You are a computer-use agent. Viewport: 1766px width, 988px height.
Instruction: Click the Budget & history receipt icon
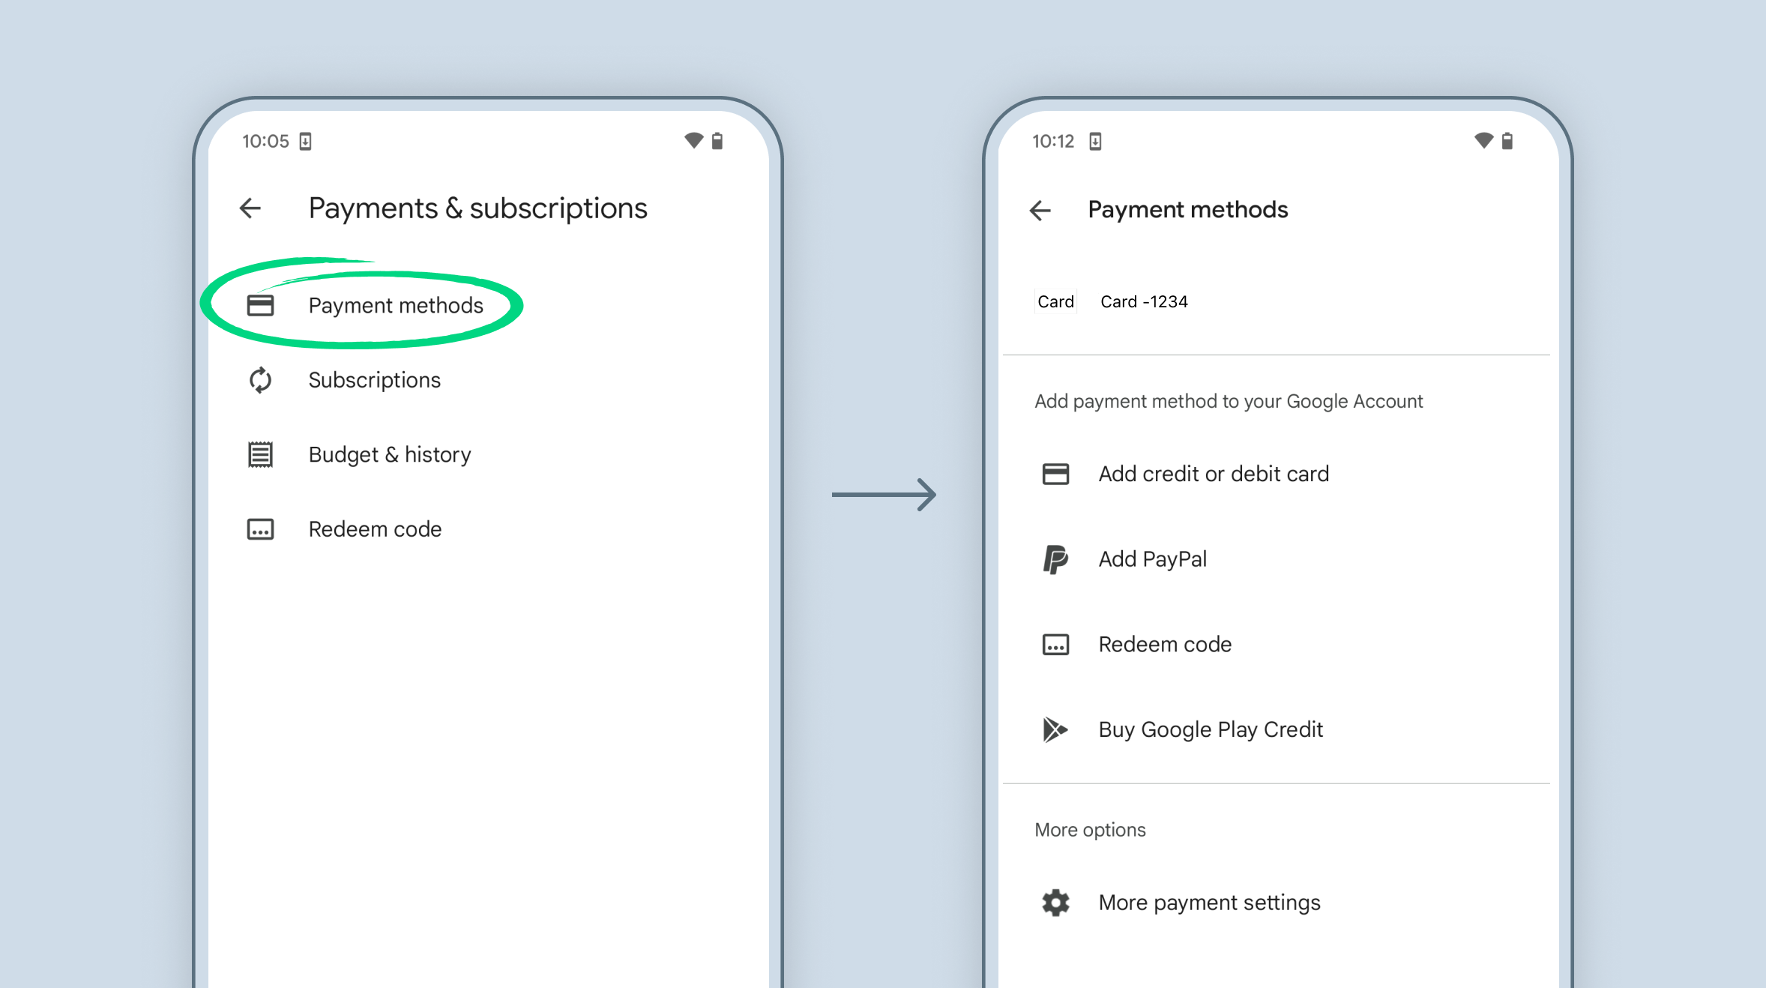click(x=260, y=454)
